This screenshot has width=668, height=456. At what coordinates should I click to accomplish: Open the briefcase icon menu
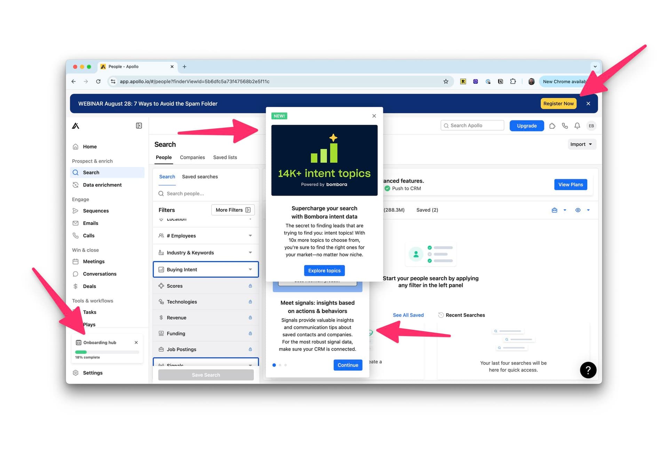555,210
